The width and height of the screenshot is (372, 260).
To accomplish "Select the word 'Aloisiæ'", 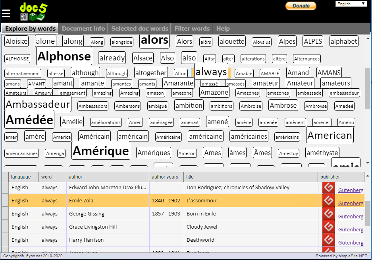I will coord(17,41).
